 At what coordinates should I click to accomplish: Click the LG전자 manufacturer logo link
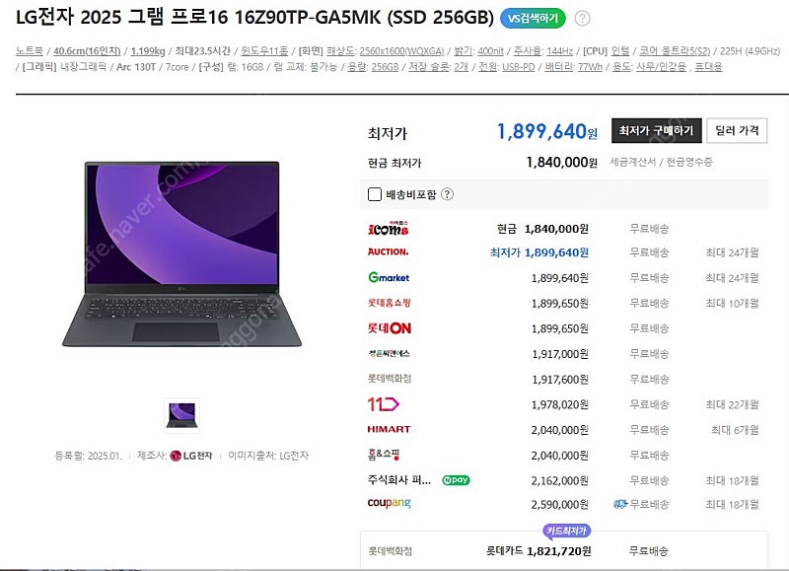pyautogui.click(x=191, y=456)
